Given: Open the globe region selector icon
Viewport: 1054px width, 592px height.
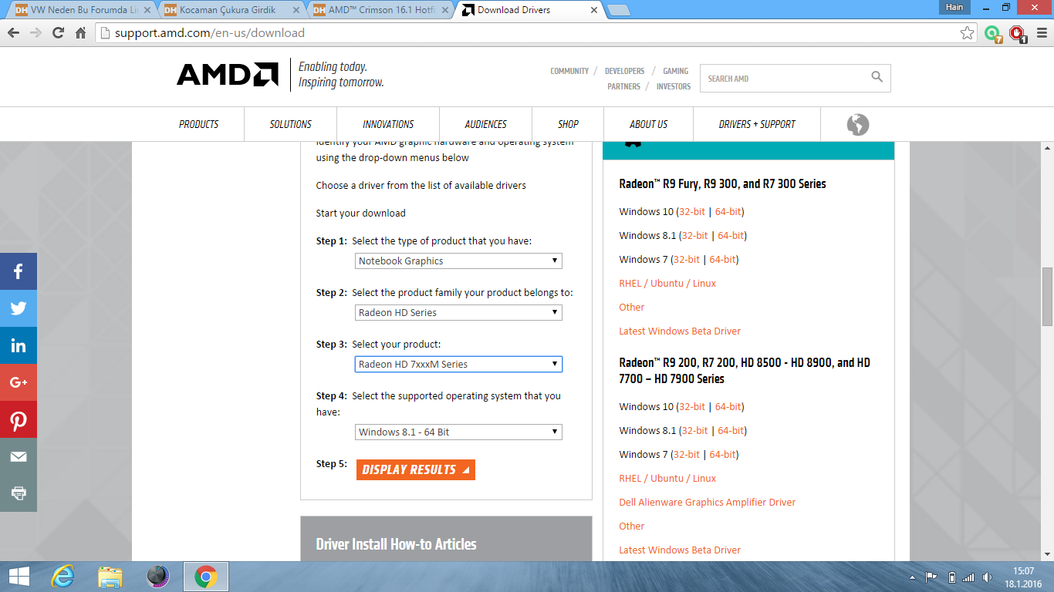Looking at the screenshot, I should pos(857,124).
